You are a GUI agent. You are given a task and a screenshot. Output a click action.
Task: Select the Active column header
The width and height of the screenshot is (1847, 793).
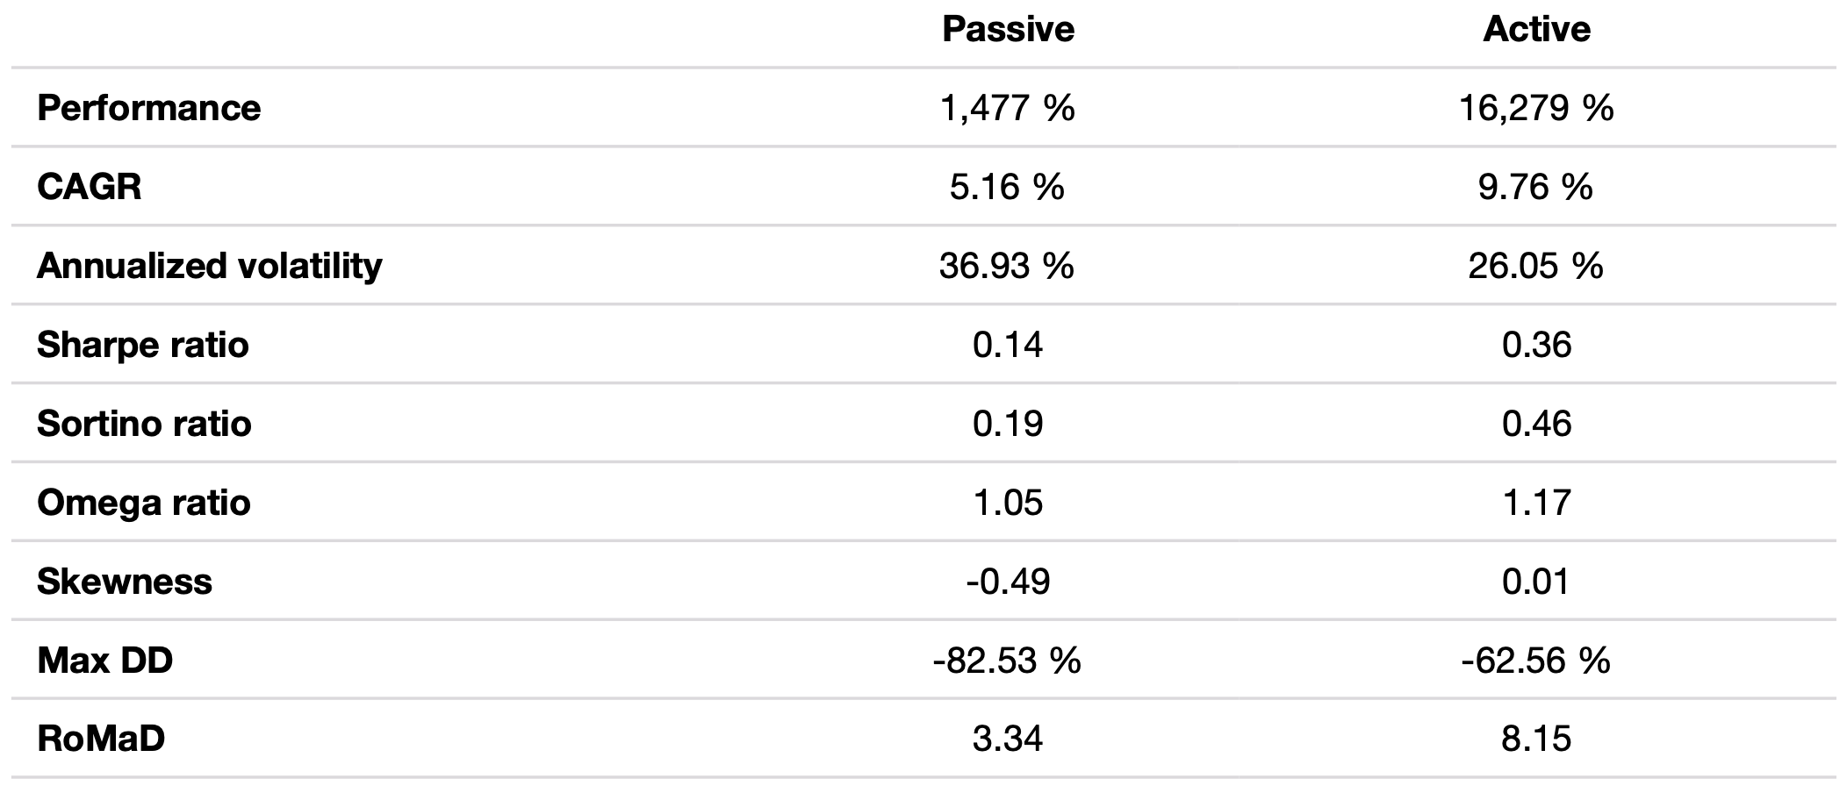[1536, 30]
